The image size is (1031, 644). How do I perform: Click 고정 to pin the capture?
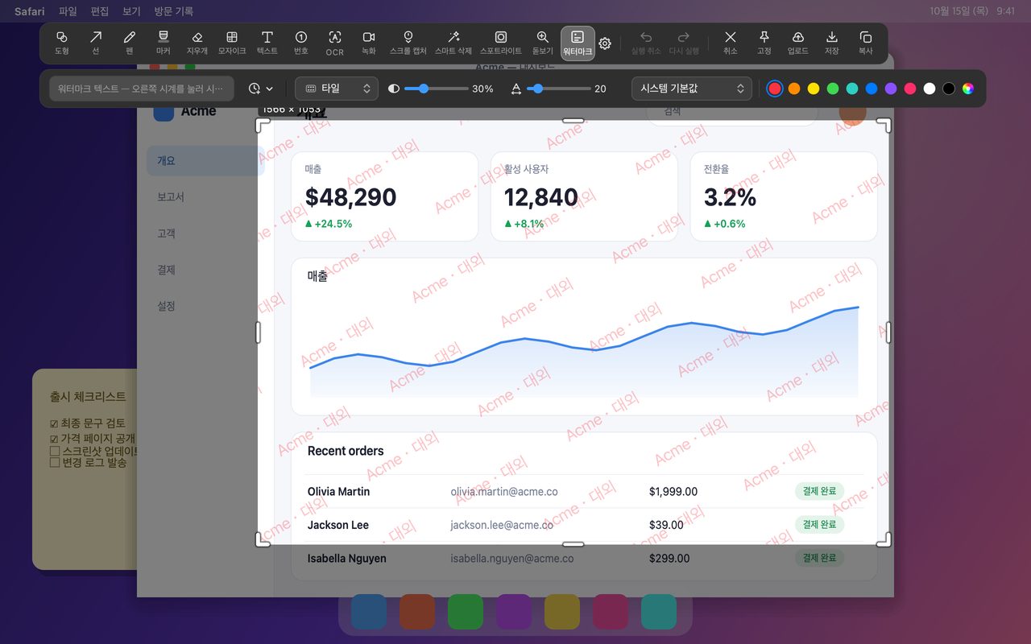click(x=764, y=43)
